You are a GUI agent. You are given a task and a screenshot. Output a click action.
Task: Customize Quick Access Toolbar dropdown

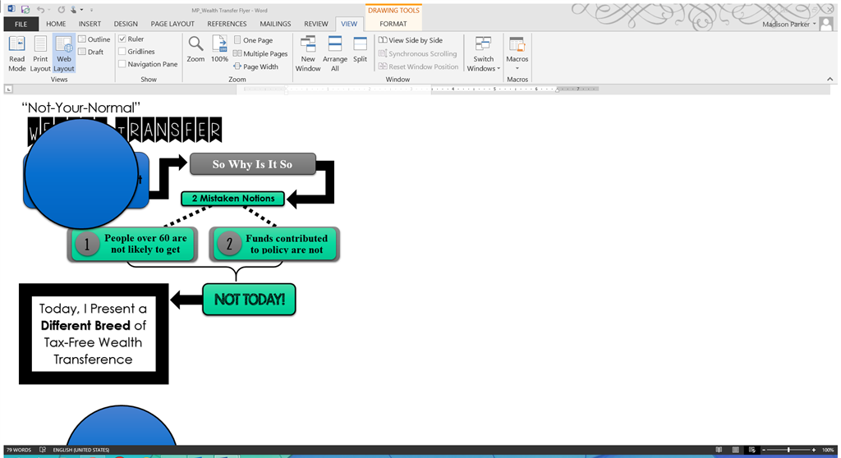coord(91,10)
